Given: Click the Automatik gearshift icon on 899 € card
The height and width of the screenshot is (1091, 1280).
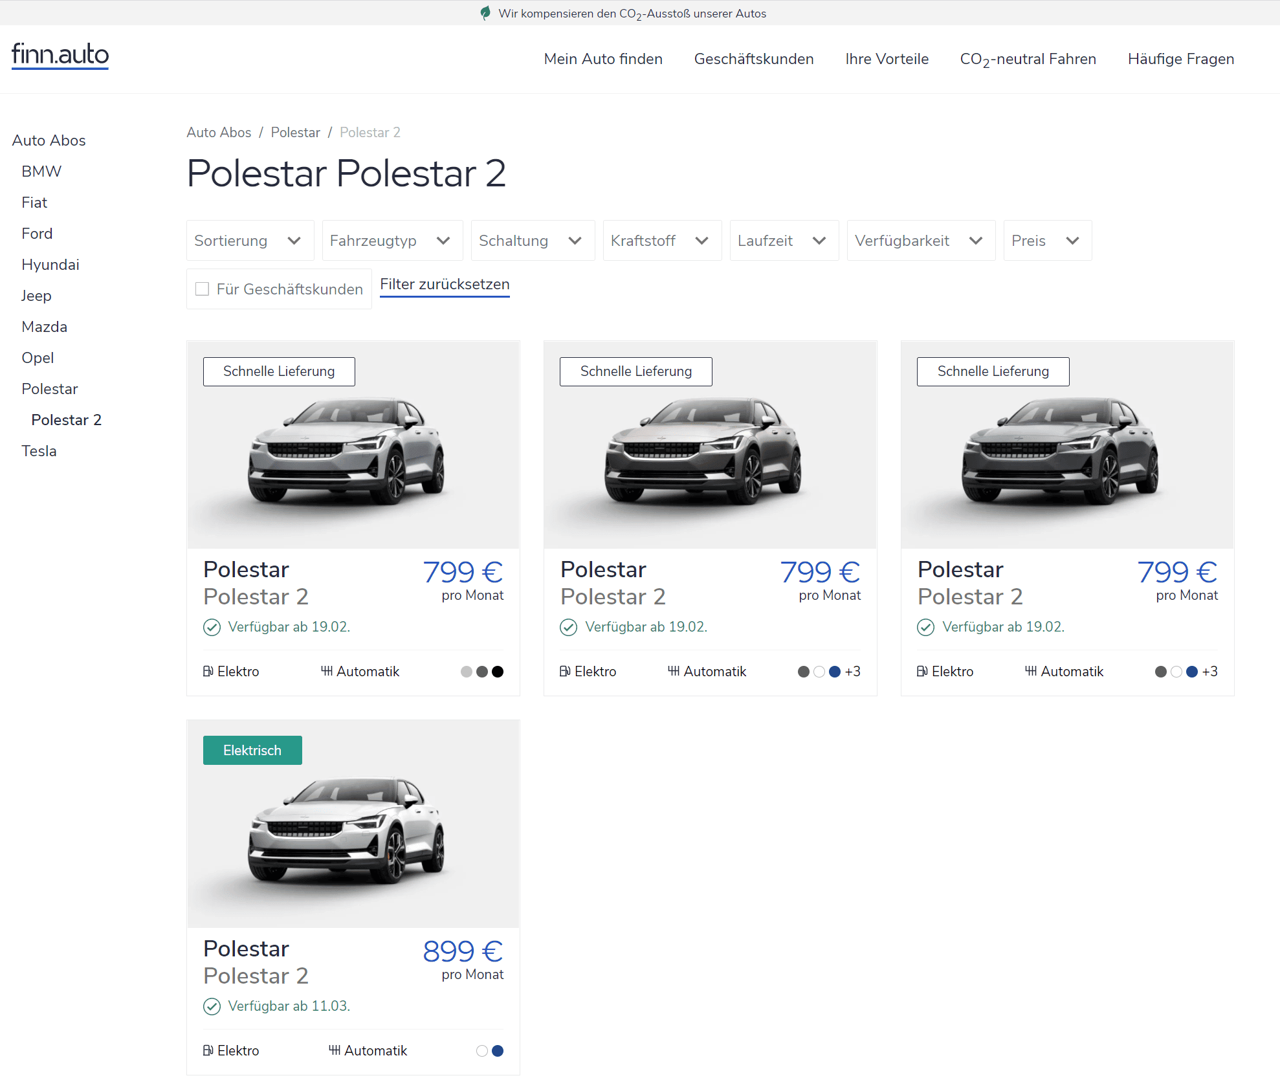Looking at the screenshot, I should click(x=335, y=1051).
